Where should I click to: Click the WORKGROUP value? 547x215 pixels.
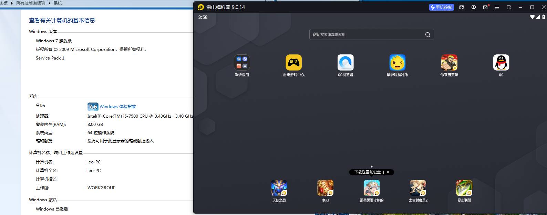(101, 187)
